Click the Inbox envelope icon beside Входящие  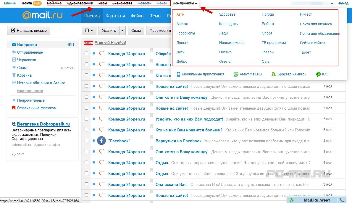14,44
